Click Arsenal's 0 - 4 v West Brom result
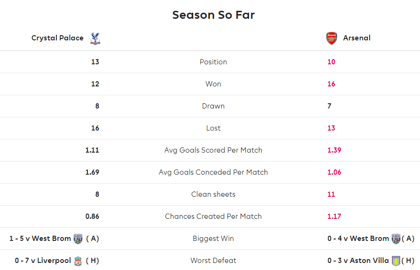420x270 pixels. (358, 239)
